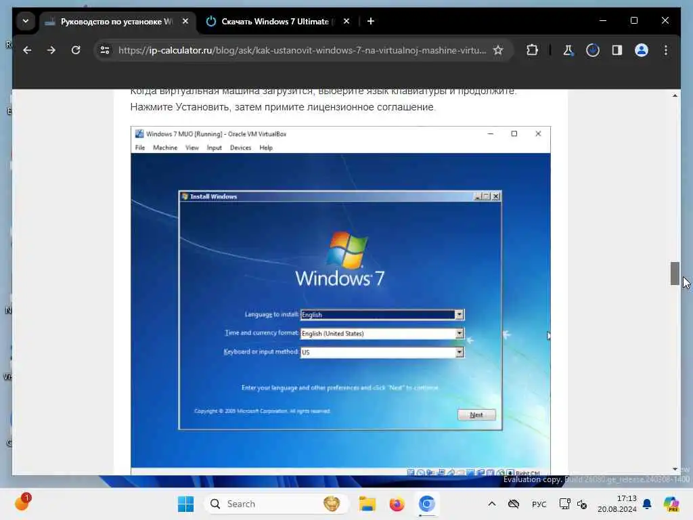Click the scrollbar up arrow

[675, 95]
